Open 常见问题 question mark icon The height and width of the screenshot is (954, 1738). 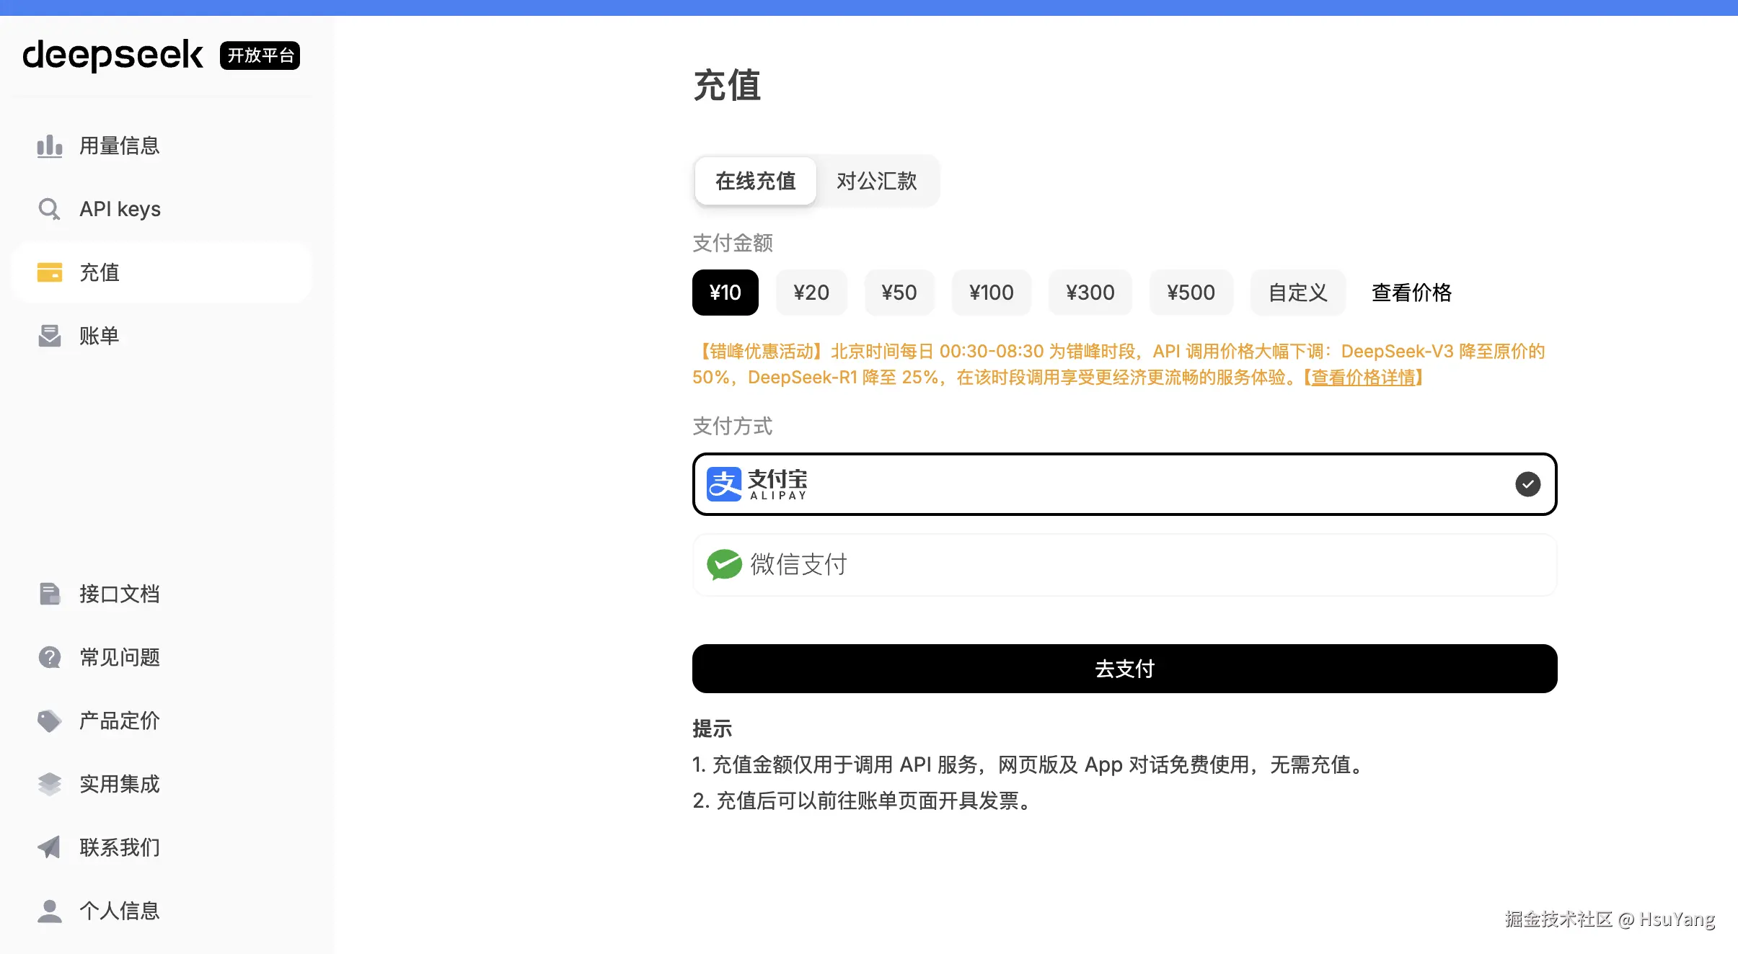[x=49, y=657]
